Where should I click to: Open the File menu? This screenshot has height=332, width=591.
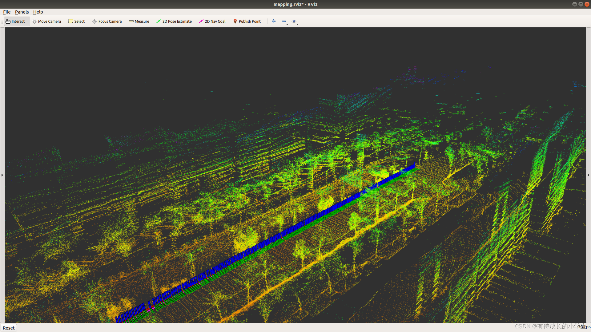click(7, 12)
